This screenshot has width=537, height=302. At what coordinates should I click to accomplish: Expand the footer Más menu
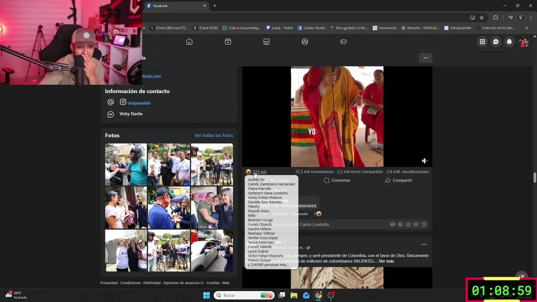pos(226,283)
